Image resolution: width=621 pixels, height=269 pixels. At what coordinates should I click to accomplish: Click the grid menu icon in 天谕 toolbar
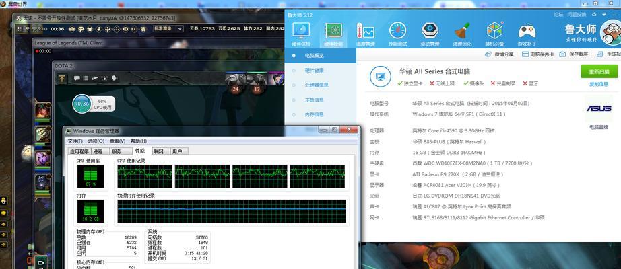point(20,28)
